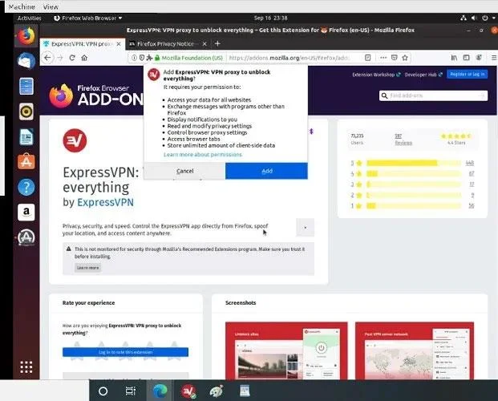This screenshot has height=401, width=498.
Task: Open volume control in top bar
Action: (474, 18)
